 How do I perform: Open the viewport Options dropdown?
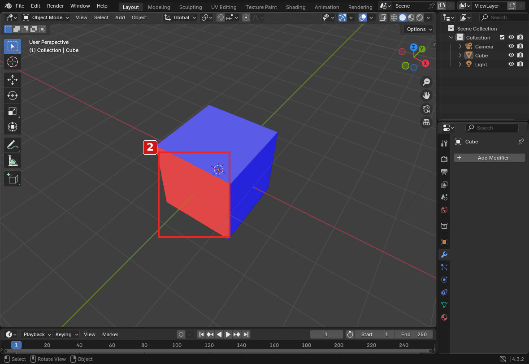pyautogui.click(x=419, y=29)
